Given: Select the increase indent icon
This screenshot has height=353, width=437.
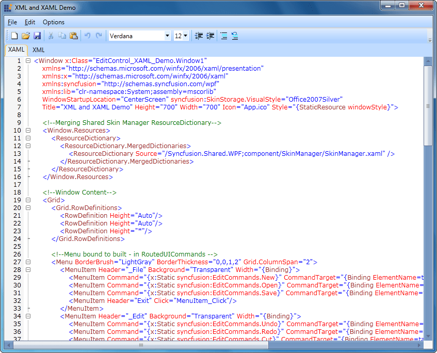Looking at the screenshot, I should [210, 35].
